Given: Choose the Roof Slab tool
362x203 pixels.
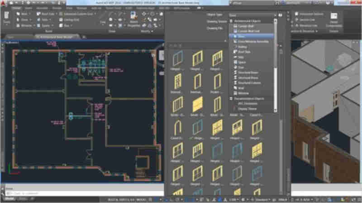Looking at the screenshot, I should pos(46,14).
